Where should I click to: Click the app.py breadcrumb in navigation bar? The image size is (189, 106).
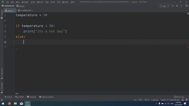20,6
